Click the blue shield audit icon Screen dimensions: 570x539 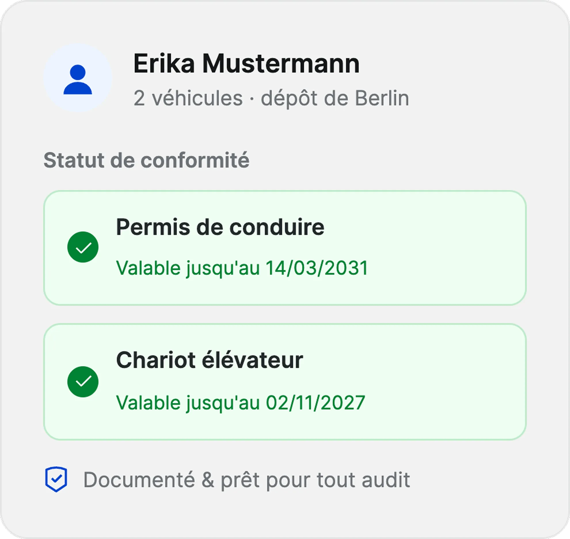click(56, 479)
